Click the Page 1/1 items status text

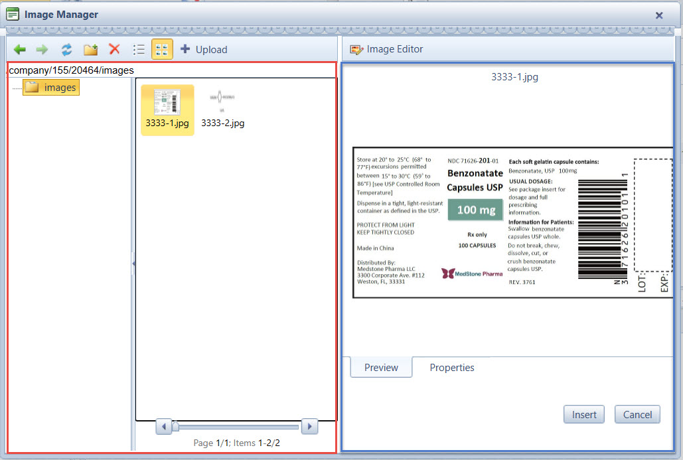click(236, 443)
